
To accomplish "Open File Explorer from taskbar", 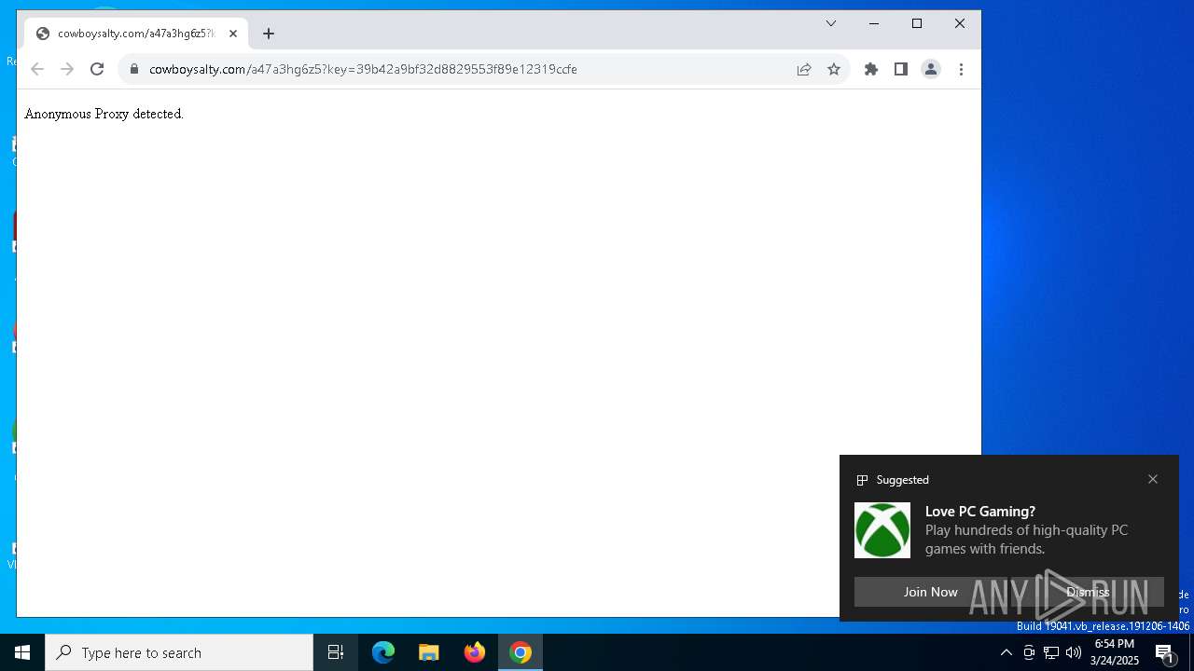I will click(429, 652).
